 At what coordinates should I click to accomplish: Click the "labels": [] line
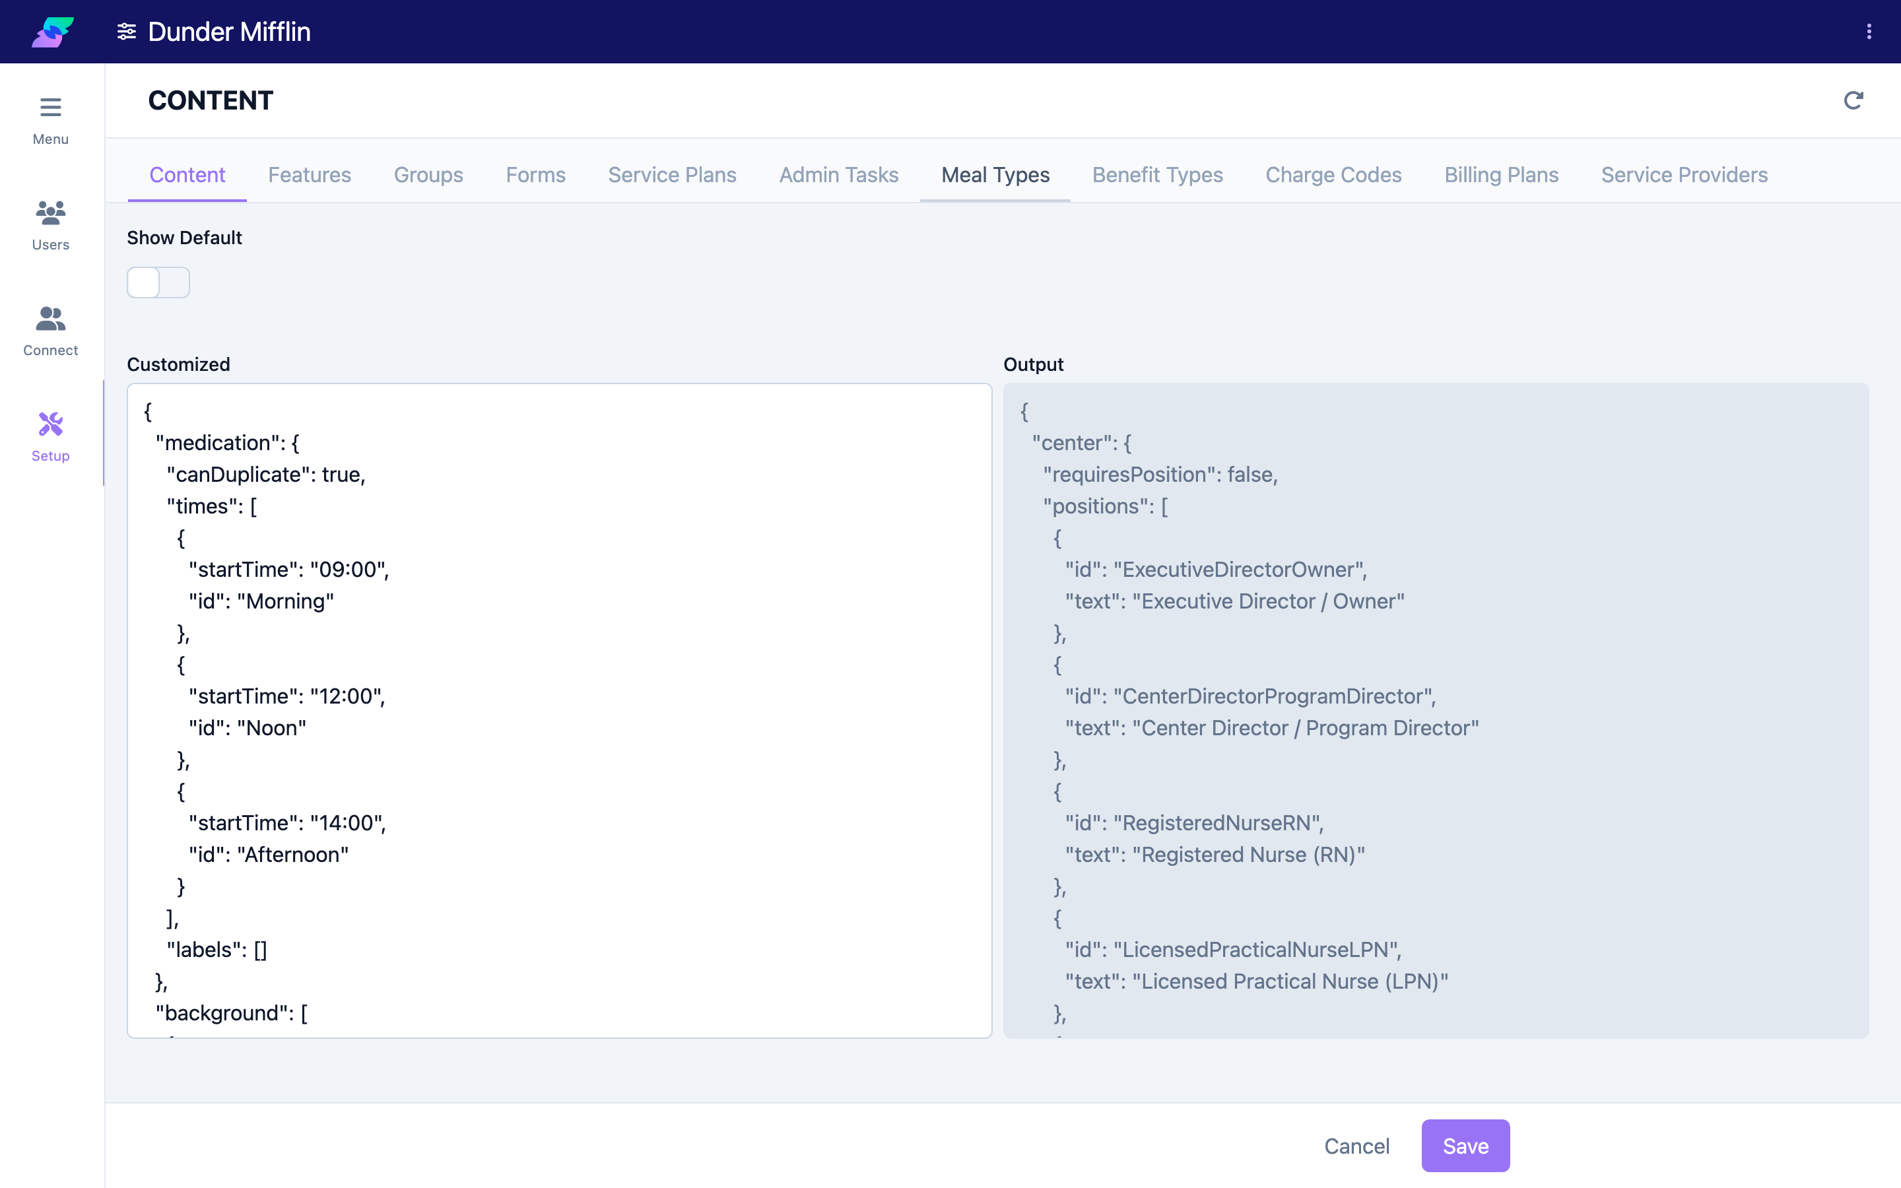click(x=217, y=950)
